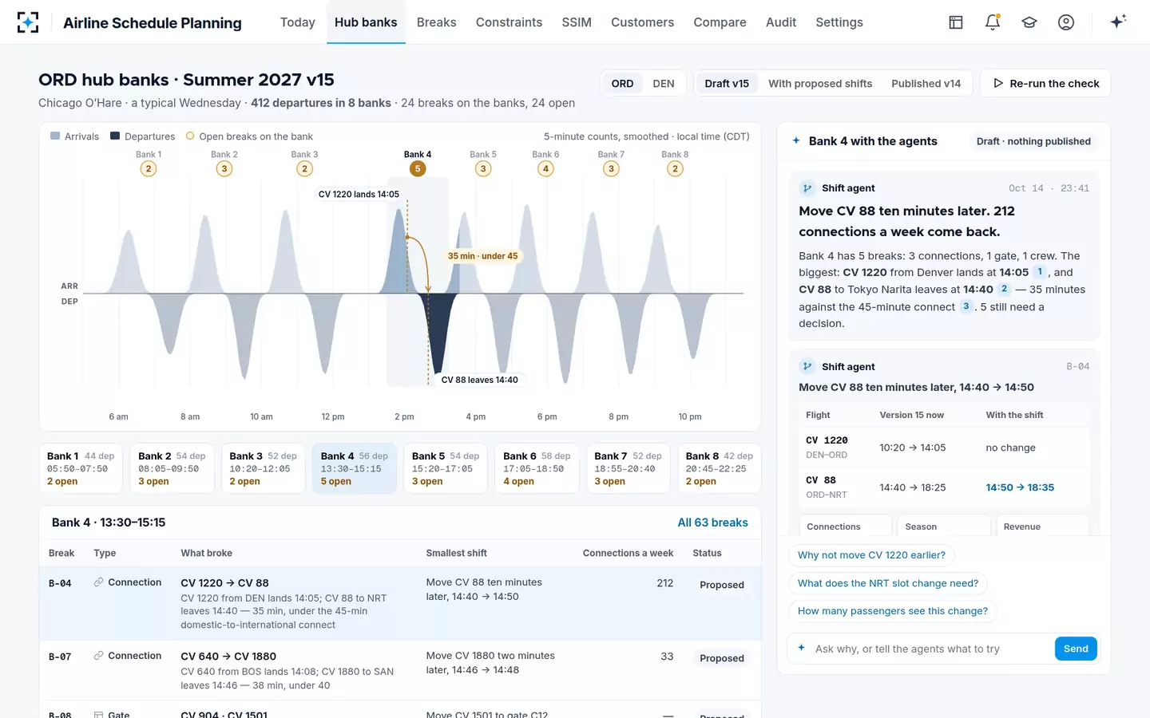Open the Compare tab
The image size is (1150, 718).
click(720, 22)
